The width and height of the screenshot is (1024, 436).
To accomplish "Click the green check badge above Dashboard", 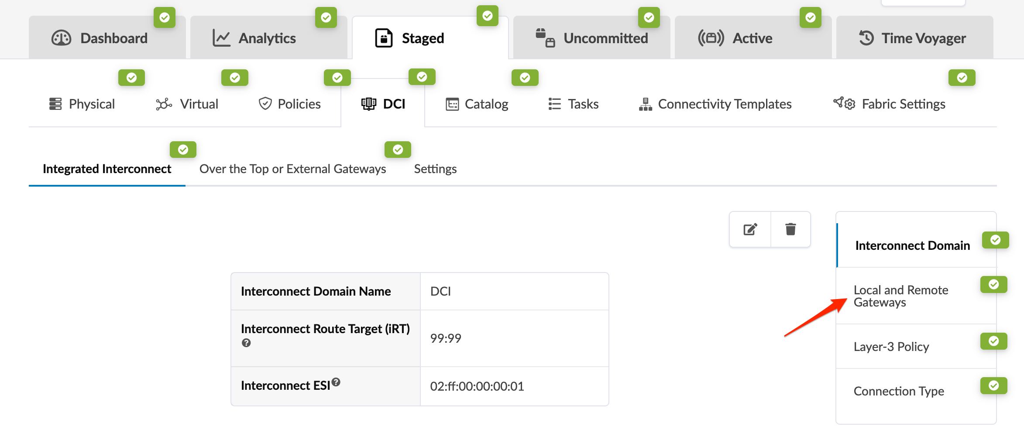I will click(x=165, y=17).
